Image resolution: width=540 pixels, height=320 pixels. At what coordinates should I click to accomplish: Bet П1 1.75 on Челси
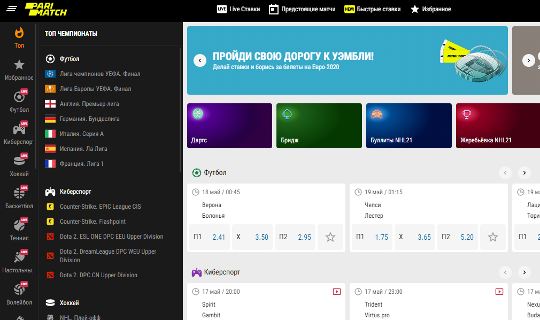[372, 237]
